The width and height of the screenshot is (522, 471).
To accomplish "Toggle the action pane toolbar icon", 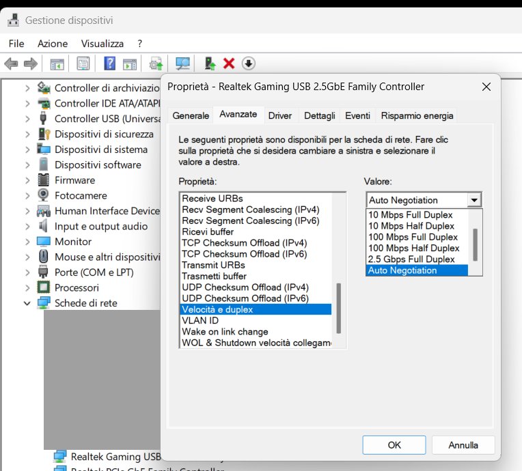I will point(130,63).
